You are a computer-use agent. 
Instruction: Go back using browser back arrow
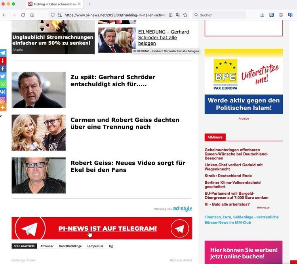pos(4,15)
